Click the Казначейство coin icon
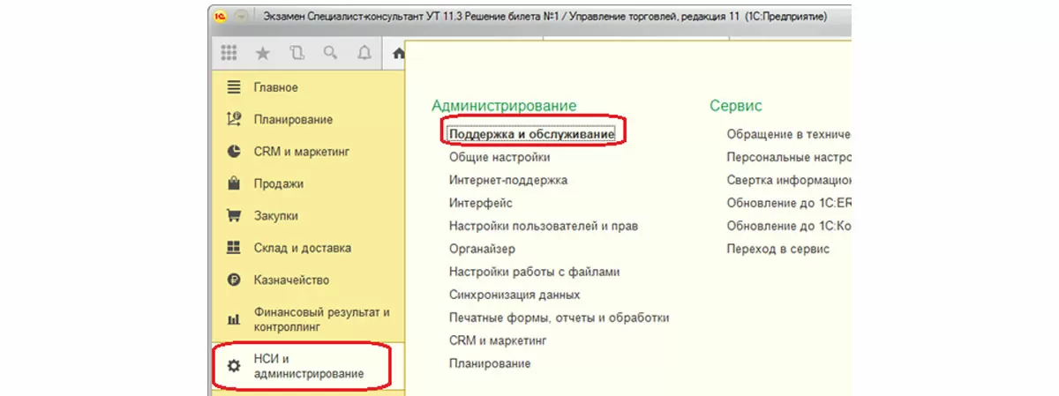This screenshot has height=396, width=1059. [x=234, y=280]
